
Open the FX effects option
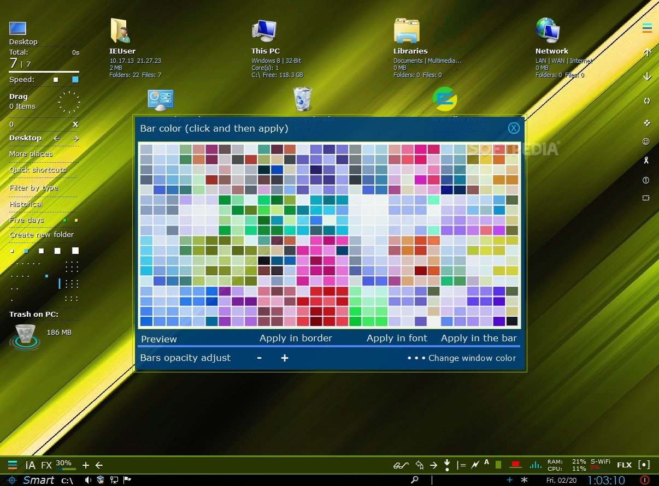click(46, 465)
